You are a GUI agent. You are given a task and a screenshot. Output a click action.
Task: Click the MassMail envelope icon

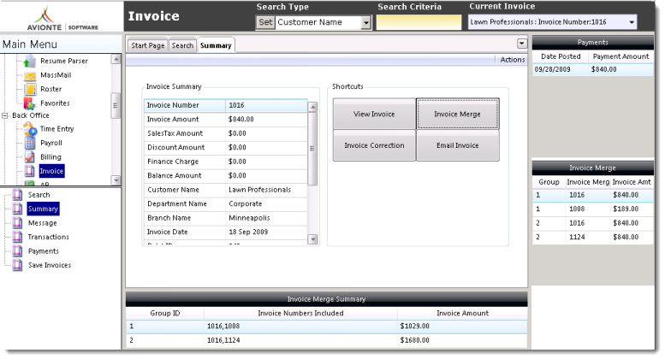29,75
